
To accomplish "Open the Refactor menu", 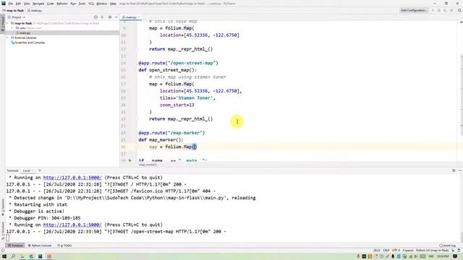I will point(62,4).
